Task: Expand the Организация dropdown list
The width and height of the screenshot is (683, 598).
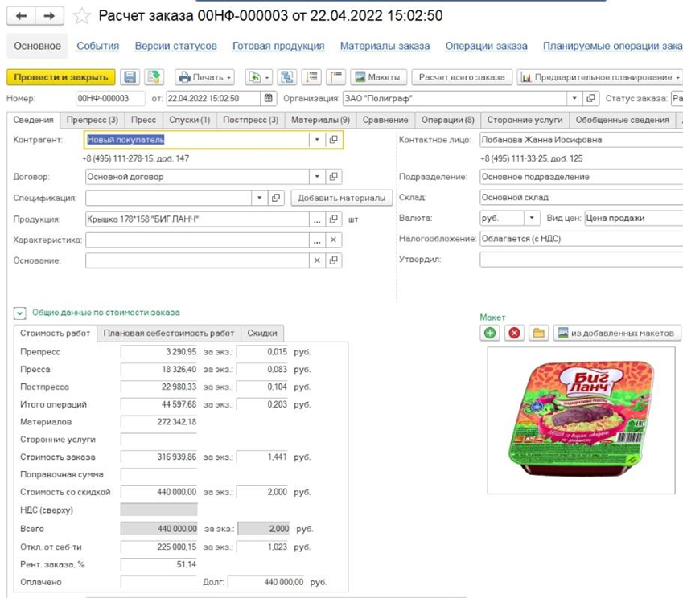Action: coord(574,98)
